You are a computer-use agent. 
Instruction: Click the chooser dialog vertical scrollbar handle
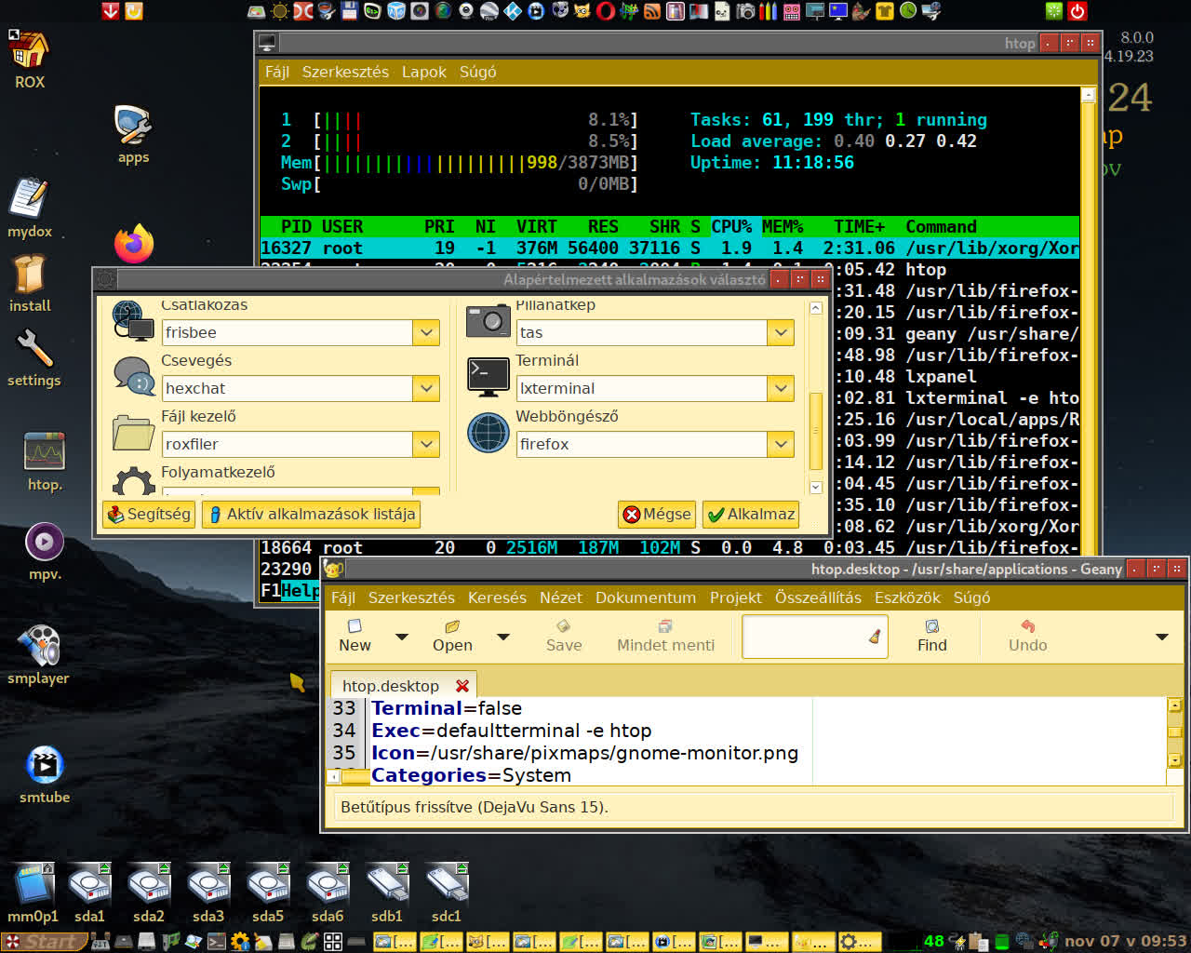(x=816, y=431)
